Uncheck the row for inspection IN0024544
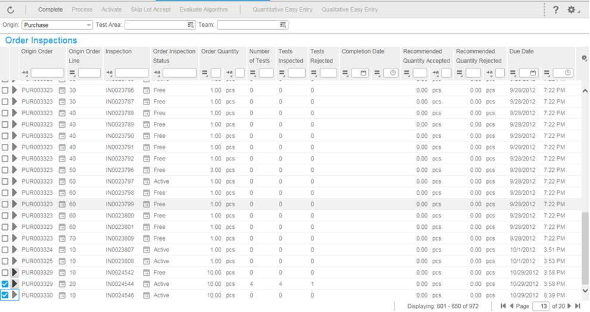The image size is (590, 312). click(5, 284)
